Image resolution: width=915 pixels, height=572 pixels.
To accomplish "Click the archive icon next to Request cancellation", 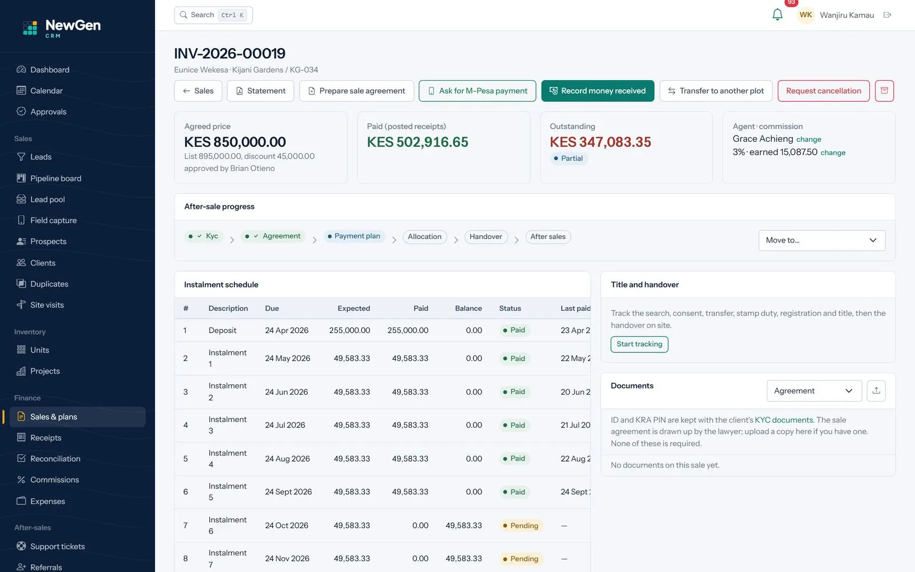I will tap(884, 91).
